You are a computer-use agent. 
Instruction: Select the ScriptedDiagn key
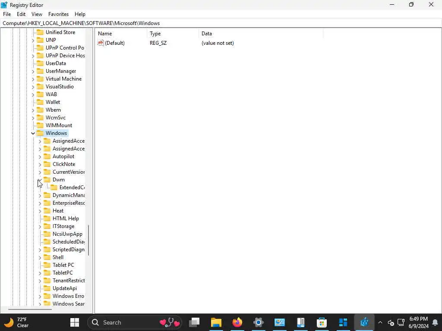69,250
